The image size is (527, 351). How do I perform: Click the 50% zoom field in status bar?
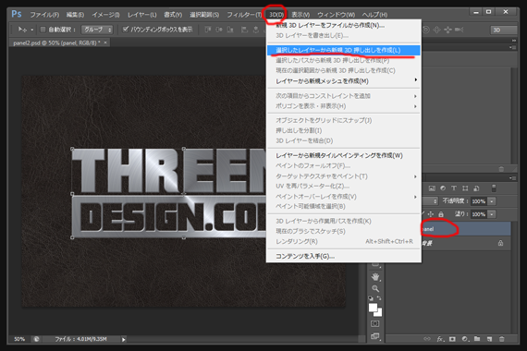pos(19,339)
